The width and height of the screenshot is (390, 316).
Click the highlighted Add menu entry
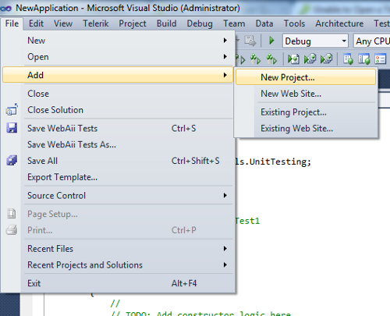[x=118, y=75]
